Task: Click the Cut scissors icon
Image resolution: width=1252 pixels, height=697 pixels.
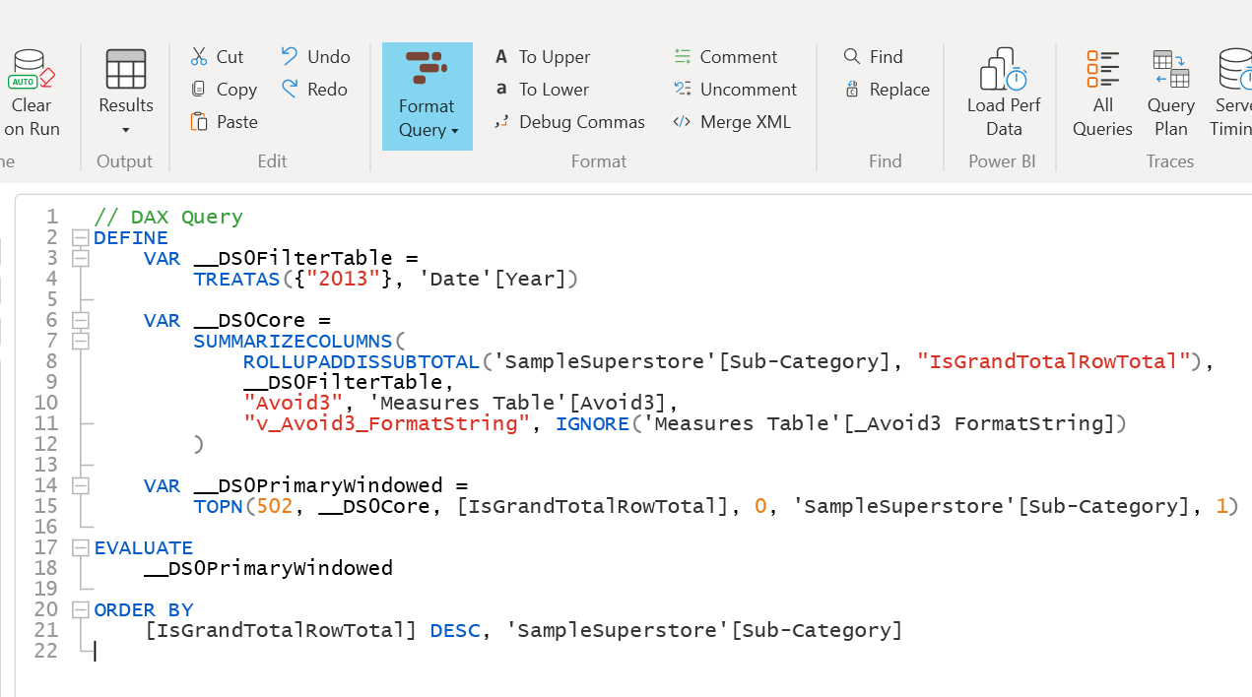Action: (199, 57)
